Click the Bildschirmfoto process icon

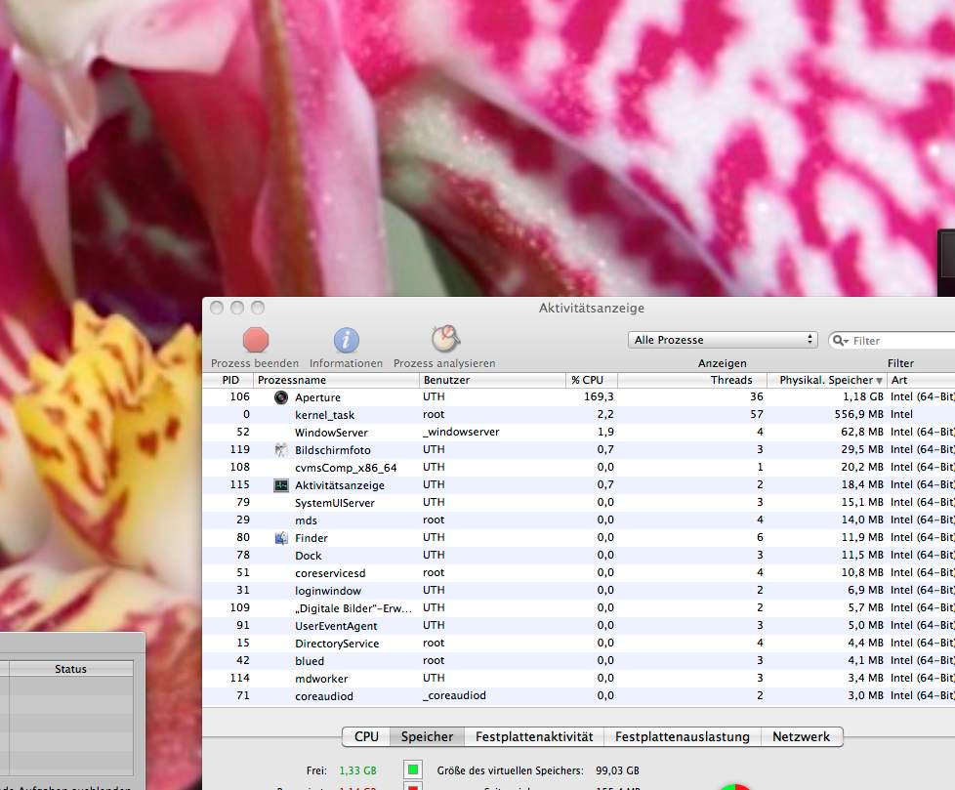click(x=281, y=450)
